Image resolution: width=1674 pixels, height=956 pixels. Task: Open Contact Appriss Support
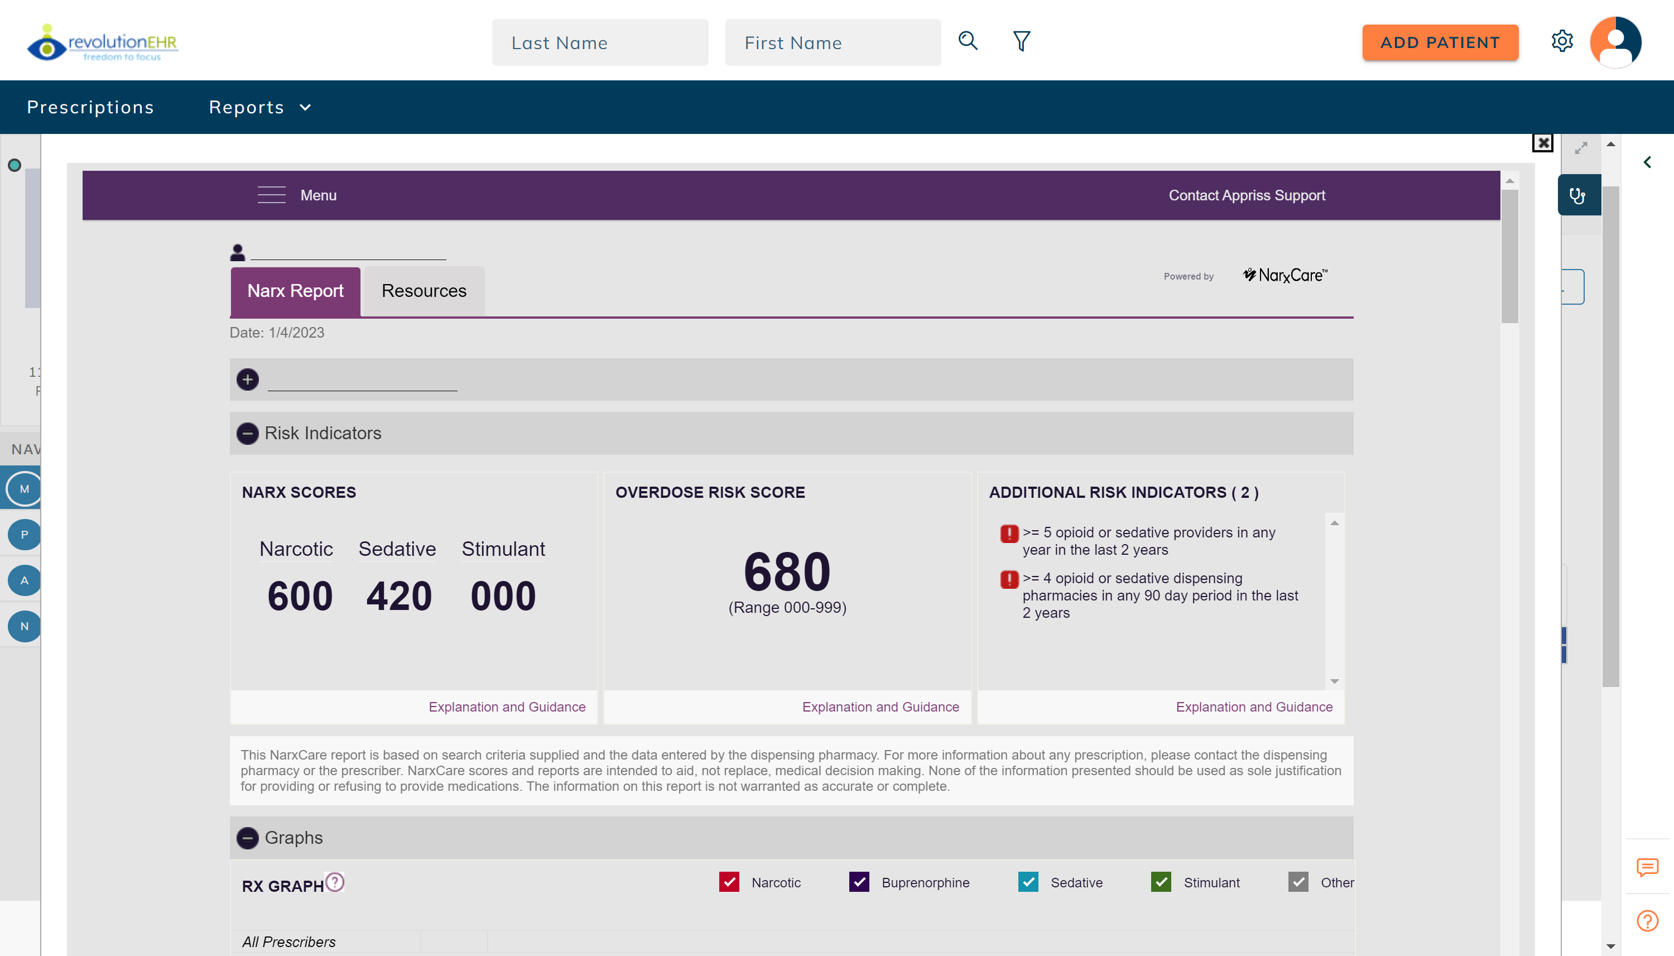pos(1246,194)
